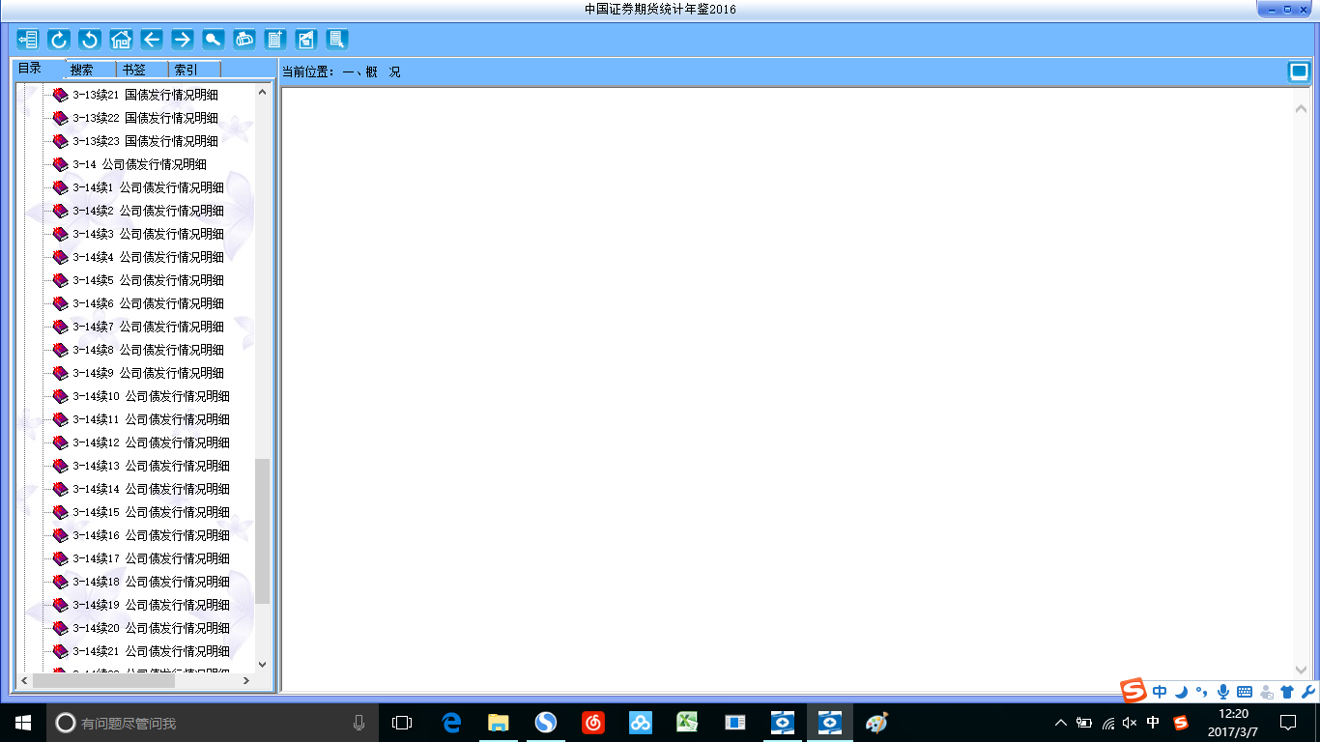Screen dimensions: 1320x742
Task: Click the edit note toolbar icon
Action: [x=305, y=40]
